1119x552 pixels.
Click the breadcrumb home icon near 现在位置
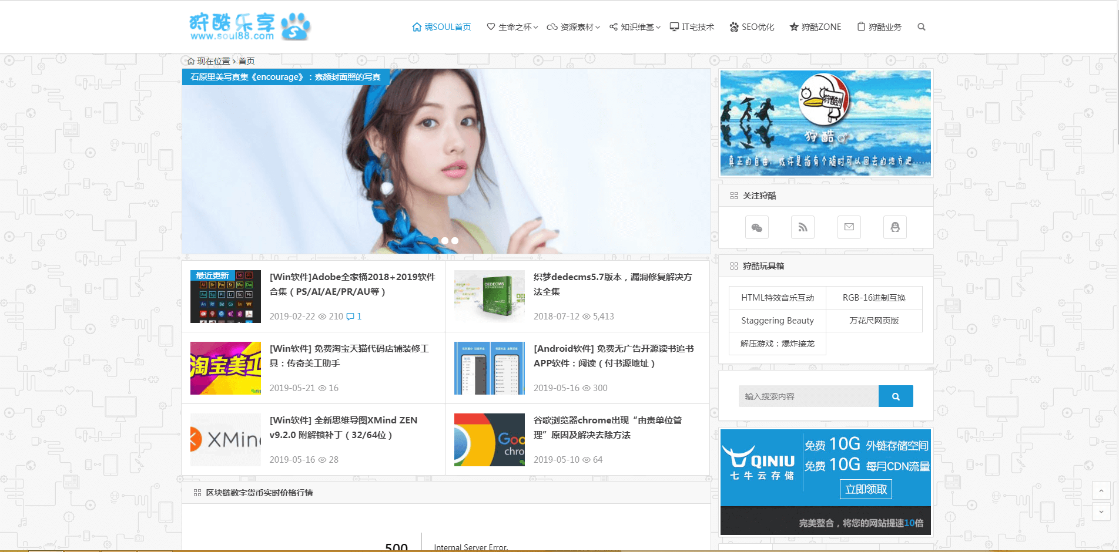[x=191, y=60]
